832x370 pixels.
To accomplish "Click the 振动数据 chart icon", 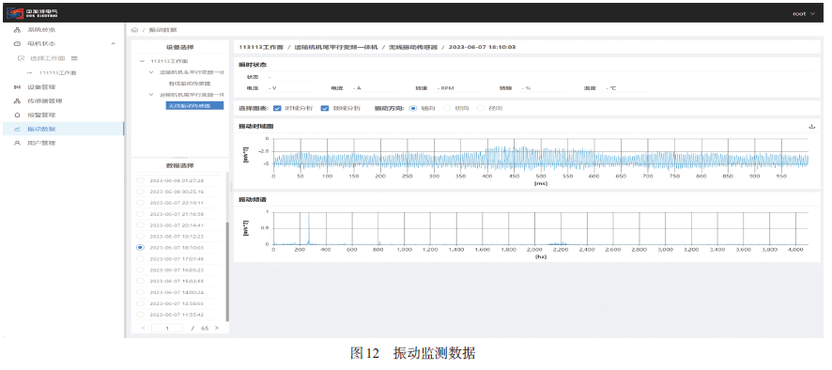I will tap(17, 129).
